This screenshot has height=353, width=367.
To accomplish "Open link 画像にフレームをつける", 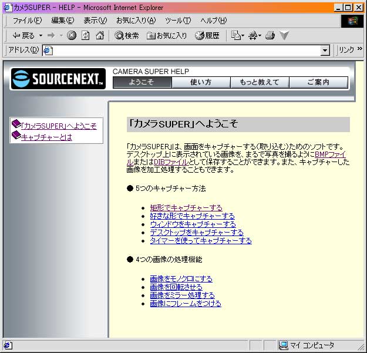I will coord(186,304).
